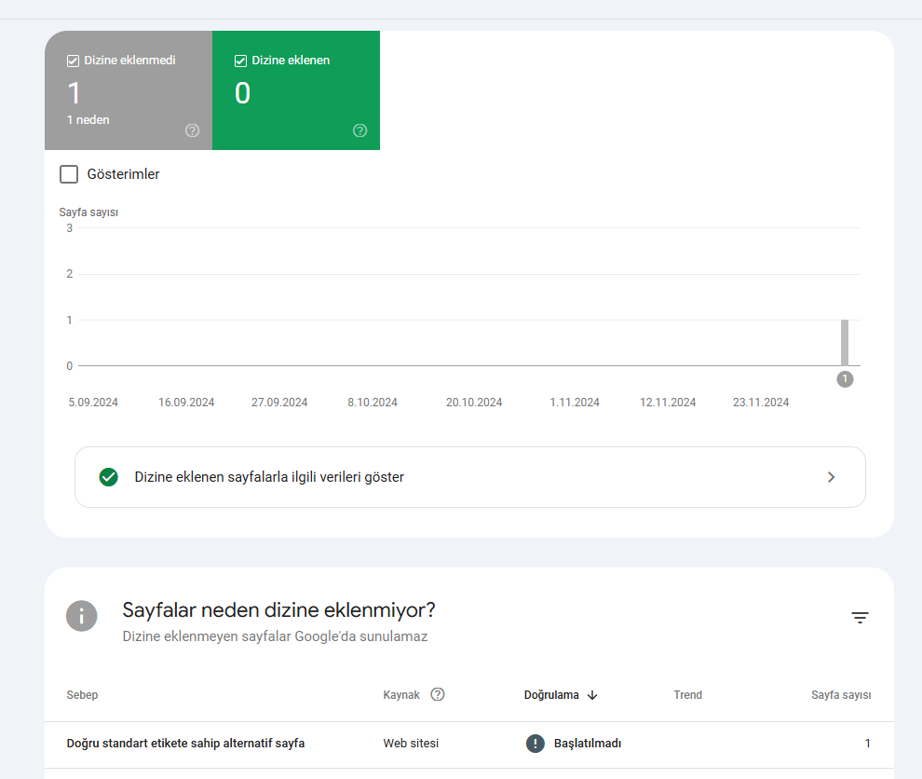Click the Trend column header
Image resolution: width=922 pixels, height=779 pixels.
tap(688, 695)
